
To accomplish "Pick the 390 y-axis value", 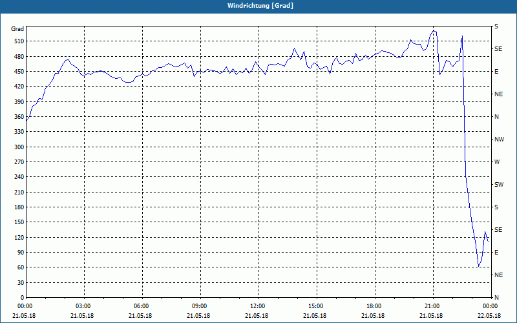I will point(19,101).
